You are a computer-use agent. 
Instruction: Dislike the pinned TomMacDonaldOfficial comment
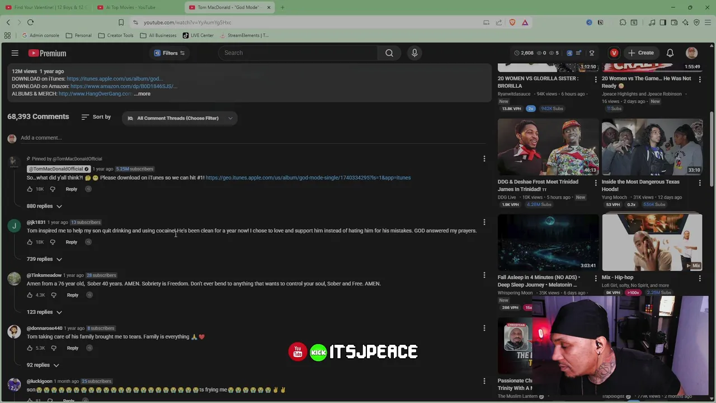click(x=53, y=189)
